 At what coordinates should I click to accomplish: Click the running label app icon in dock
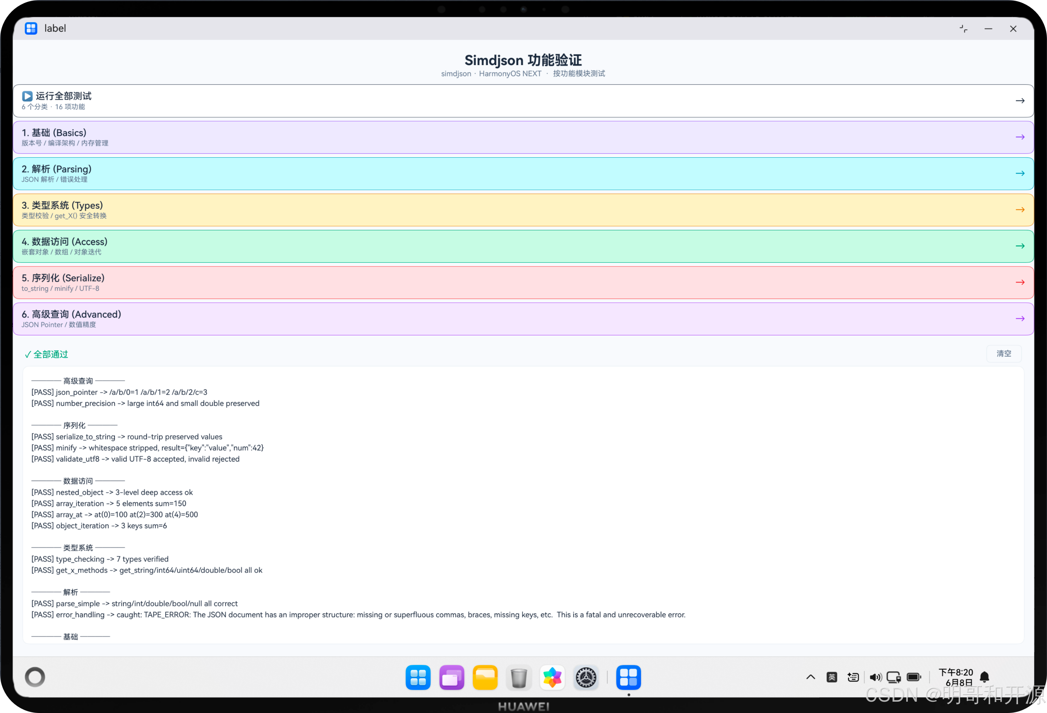coord(628,677)
